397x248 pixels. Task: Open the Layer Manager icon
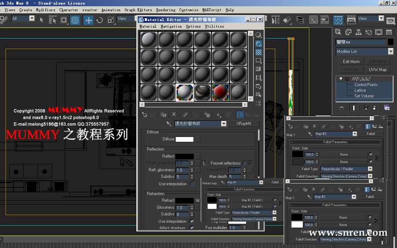(x=300, y=20)
